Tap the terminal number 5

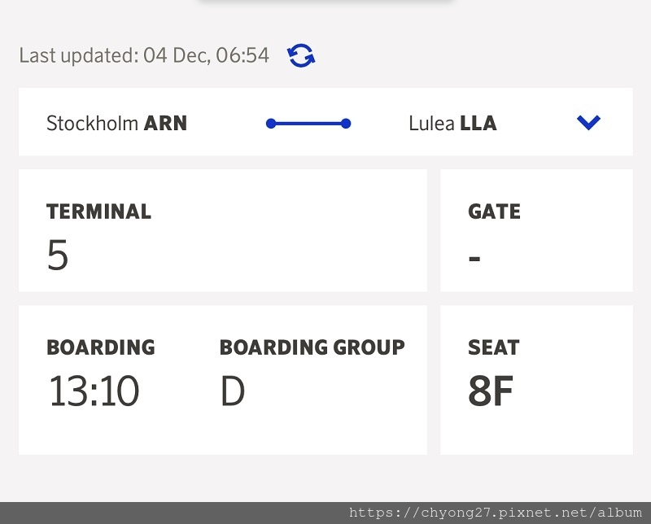[x=58, y=255]
